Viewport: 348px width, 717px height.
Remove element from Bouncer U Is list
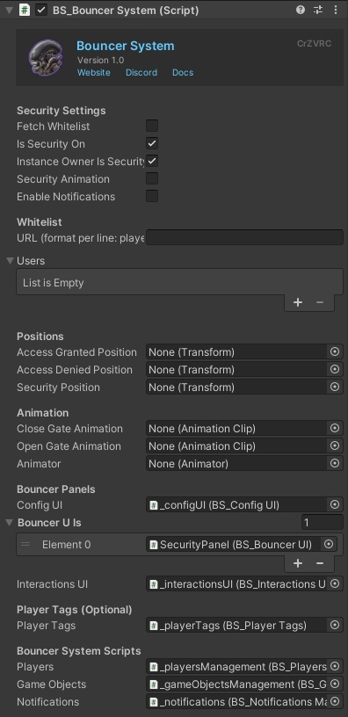(320, 563)
